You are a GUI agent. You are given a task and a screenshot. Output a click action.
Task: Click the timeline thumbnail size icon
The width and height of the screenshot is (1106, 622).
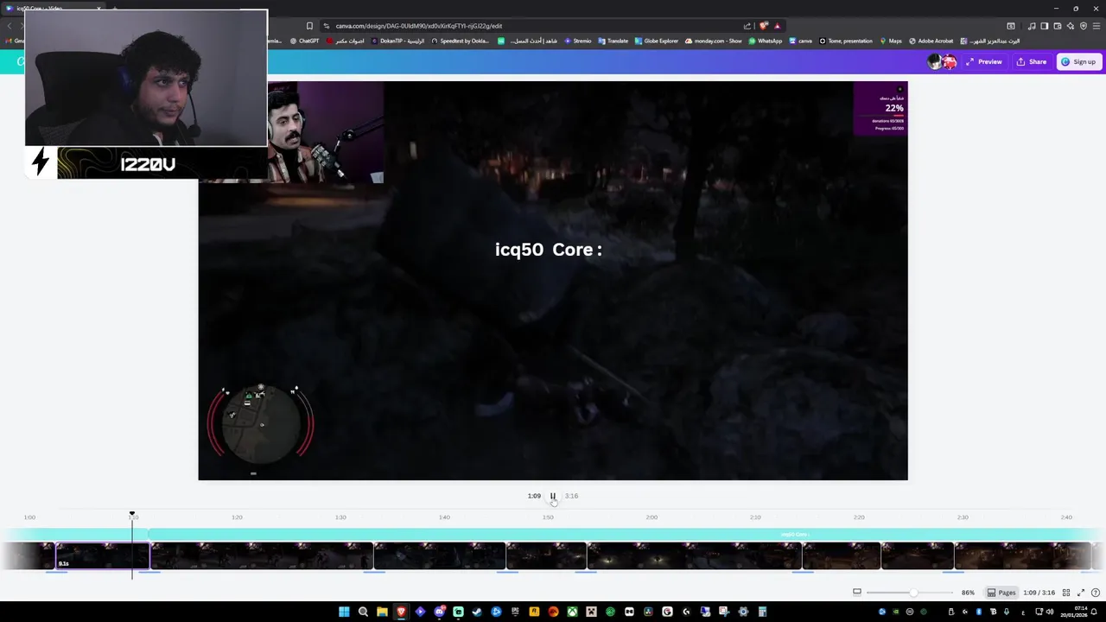(x=857, y=593)
